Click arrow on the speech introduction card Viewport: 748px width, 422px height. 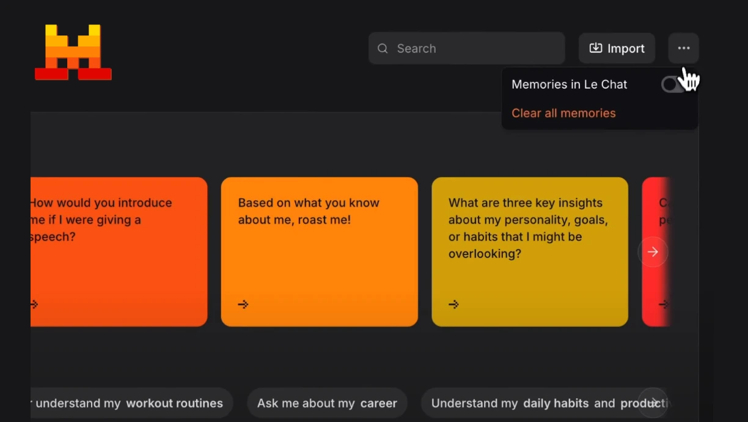pos(34,304)
